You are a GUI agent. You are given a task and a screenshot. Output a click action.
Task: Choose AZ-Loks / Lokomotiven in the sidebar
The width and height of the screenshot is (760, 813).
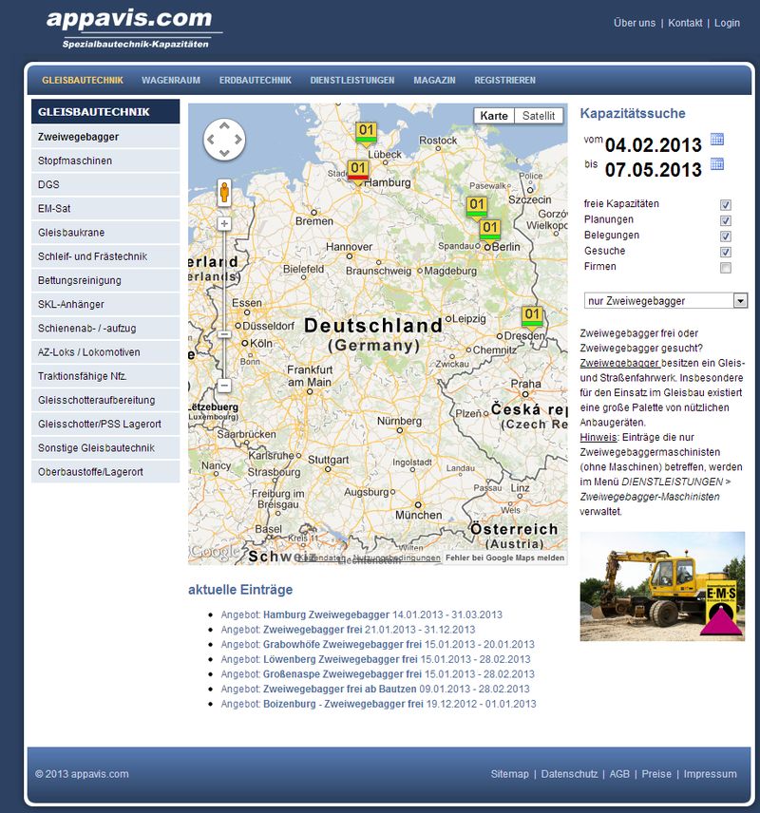[105, 352]
